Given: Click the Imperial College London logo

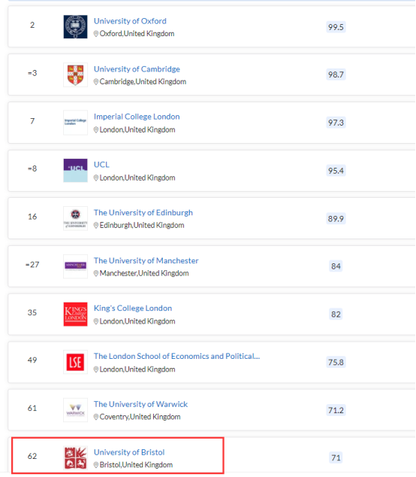Looking at the screenshot, I should click(x=75, y=123).
